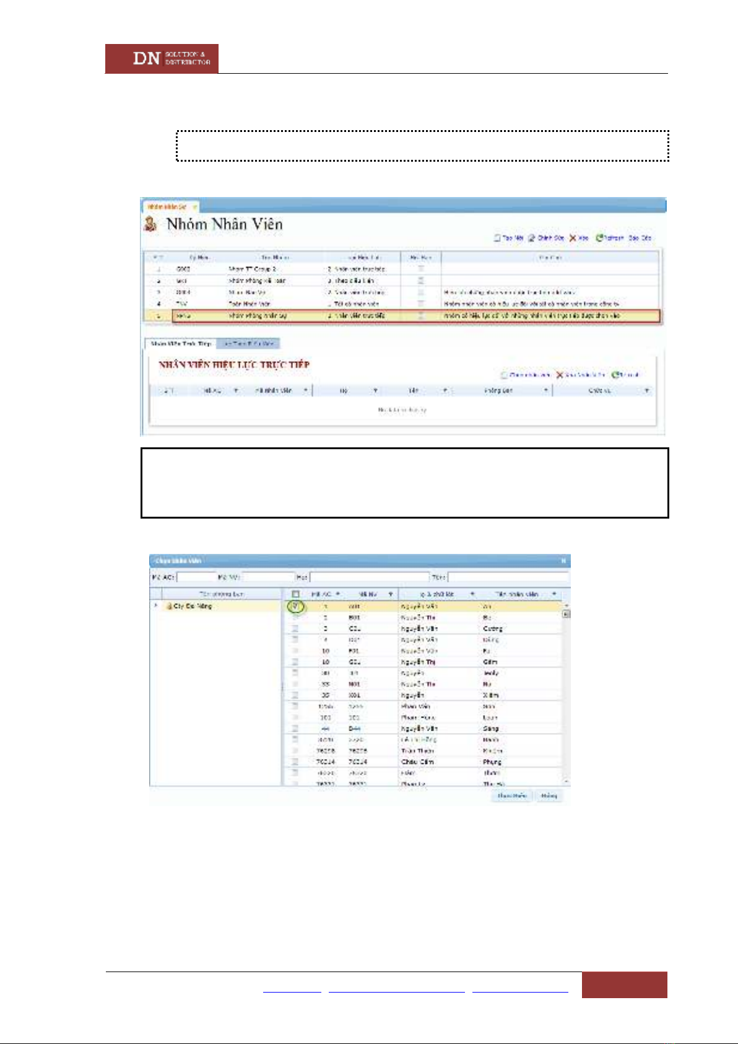This screenshot has height=1044, width=738.
Task: Toggle the checkbox in the Toàn Nhân Viên row
Action: [421, 304]
